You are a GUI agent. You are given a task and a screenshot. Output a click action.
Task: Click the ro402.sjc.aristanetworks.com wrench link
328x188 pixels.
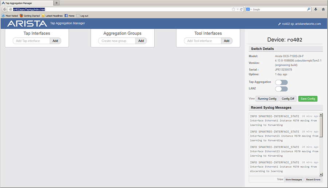(x=299, y=24)
